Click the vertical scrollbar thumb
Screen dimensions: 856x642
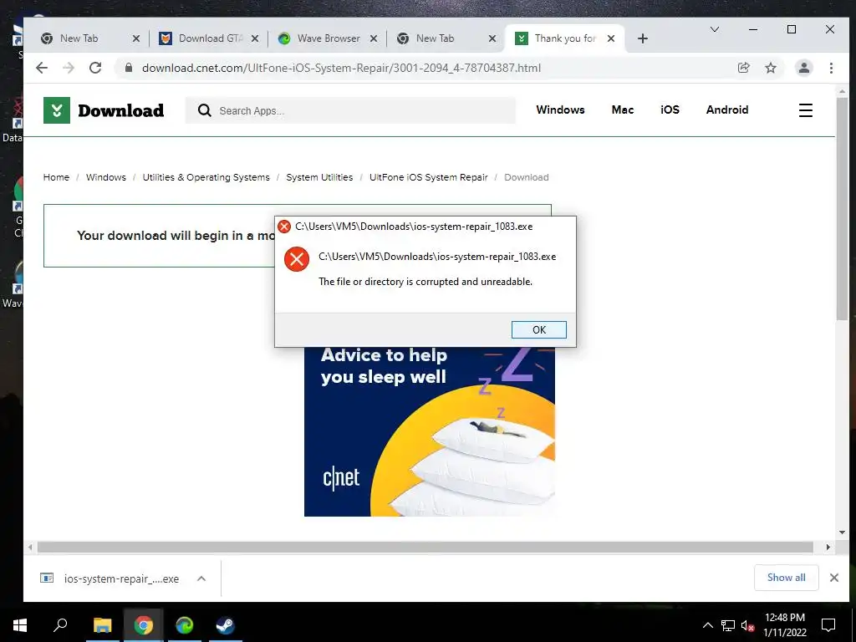[843, 208]
